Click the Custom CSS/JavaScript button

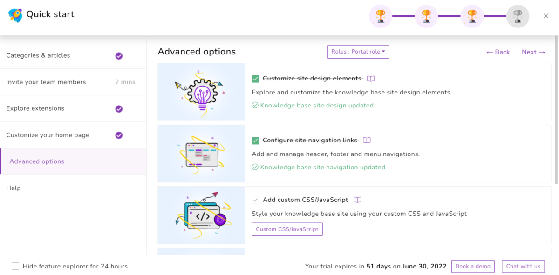[x=286, y=229]
